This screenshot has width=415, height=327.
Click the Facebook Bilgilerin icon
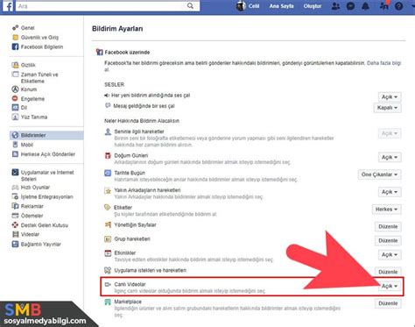pyautogui.click(x=15, y=46)
